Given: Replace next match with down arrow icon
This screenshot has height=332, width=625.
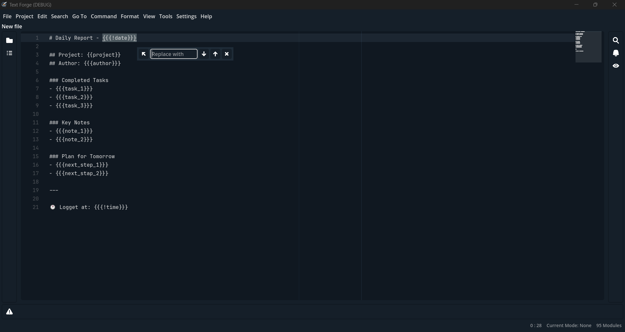Looking at the screenshot, I should 204,54.
